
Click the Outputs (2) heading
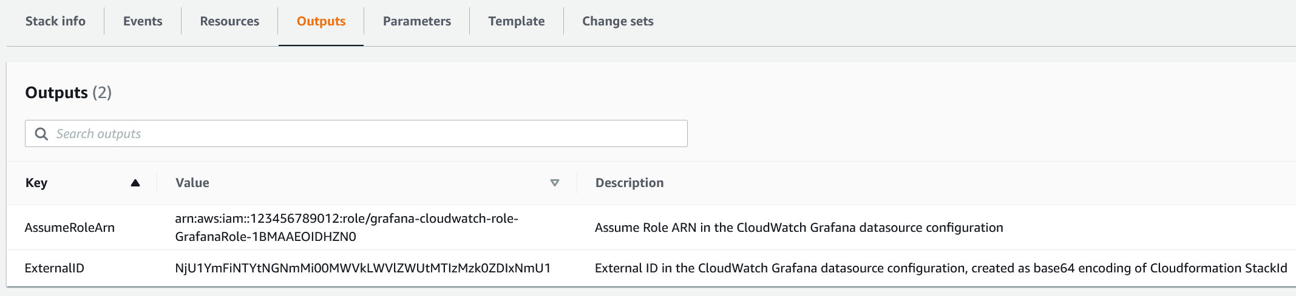click(69, 93)
